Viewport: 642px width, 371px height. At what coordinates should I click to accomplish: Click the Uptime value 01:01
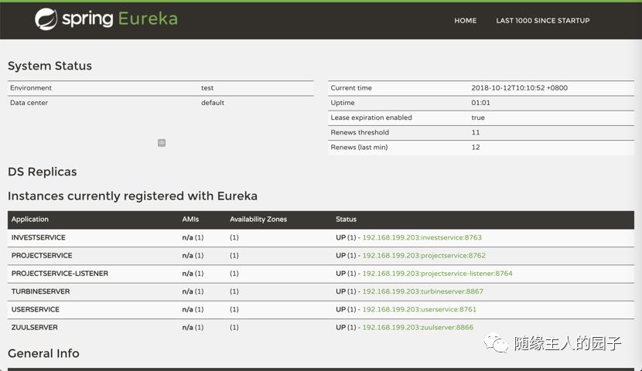[480, 103]
